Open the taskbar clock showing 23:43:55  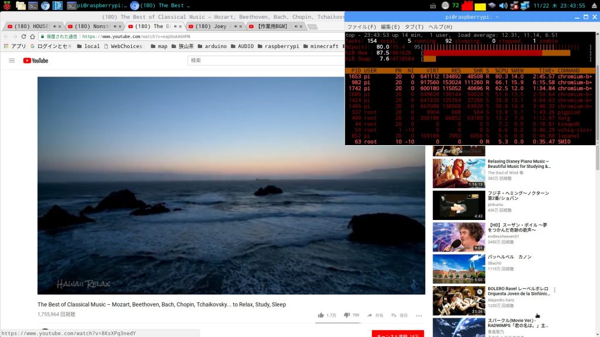(x=559, y=5)
